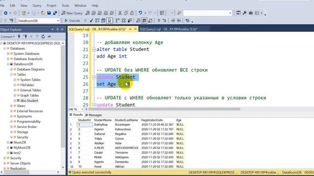Select Results to File option
This screenshot has height=176, width=314.
tap(151, 21)
